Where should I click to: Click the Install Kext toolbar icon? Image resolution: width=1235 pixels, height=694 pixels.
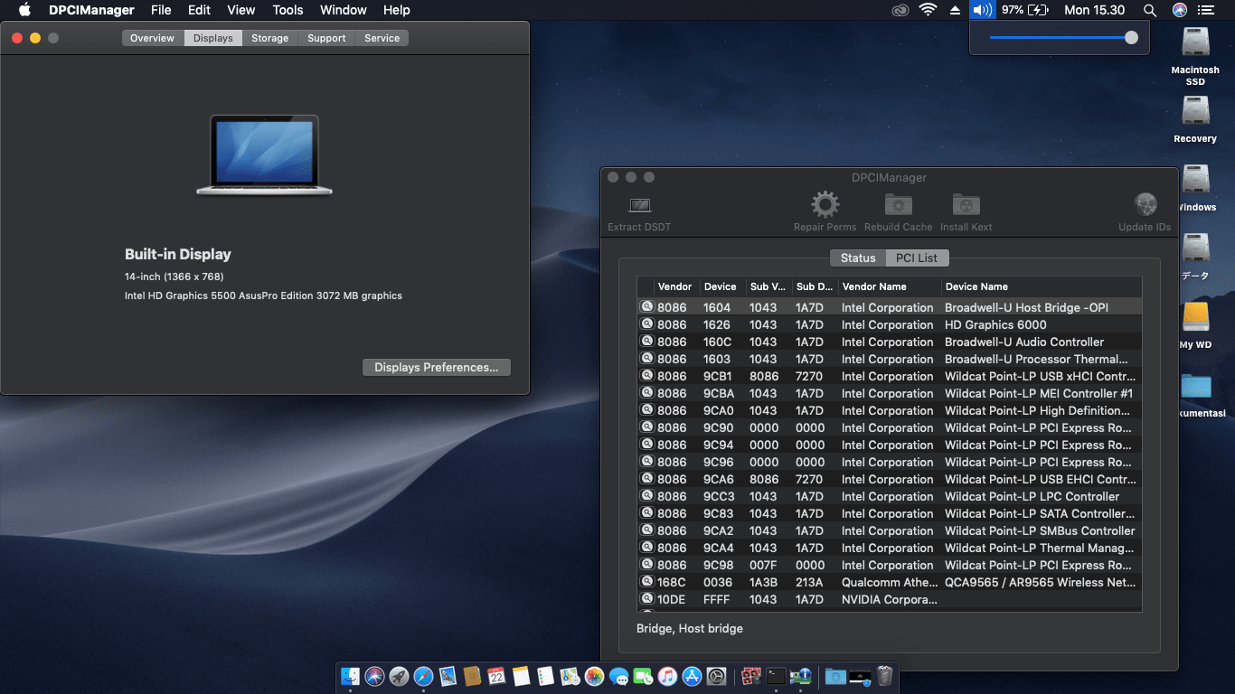[x=966, y=205]
